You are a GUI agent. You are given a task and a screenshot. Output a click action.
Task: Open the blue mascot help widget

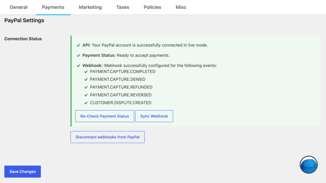[x=308, y=165]
